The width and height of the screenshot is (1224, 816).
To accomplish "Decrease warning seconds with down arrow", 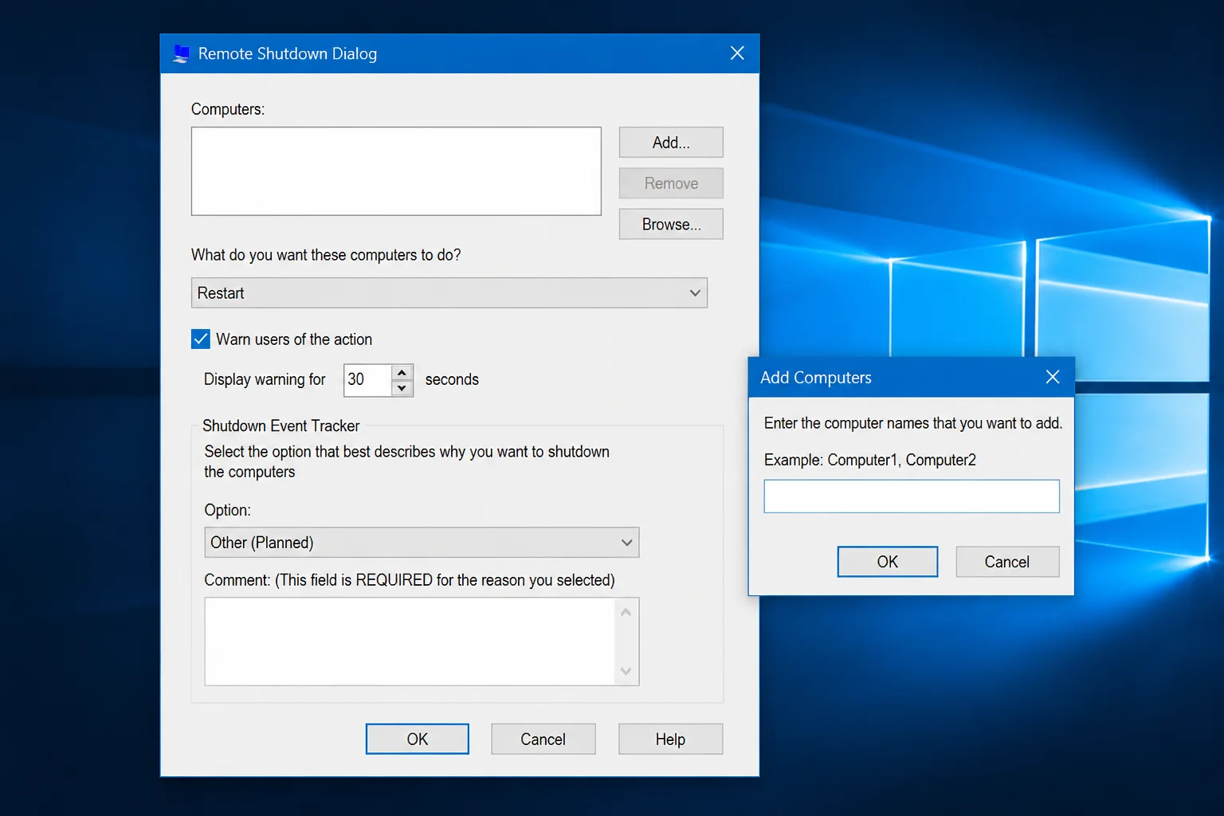I will (402, 388).
